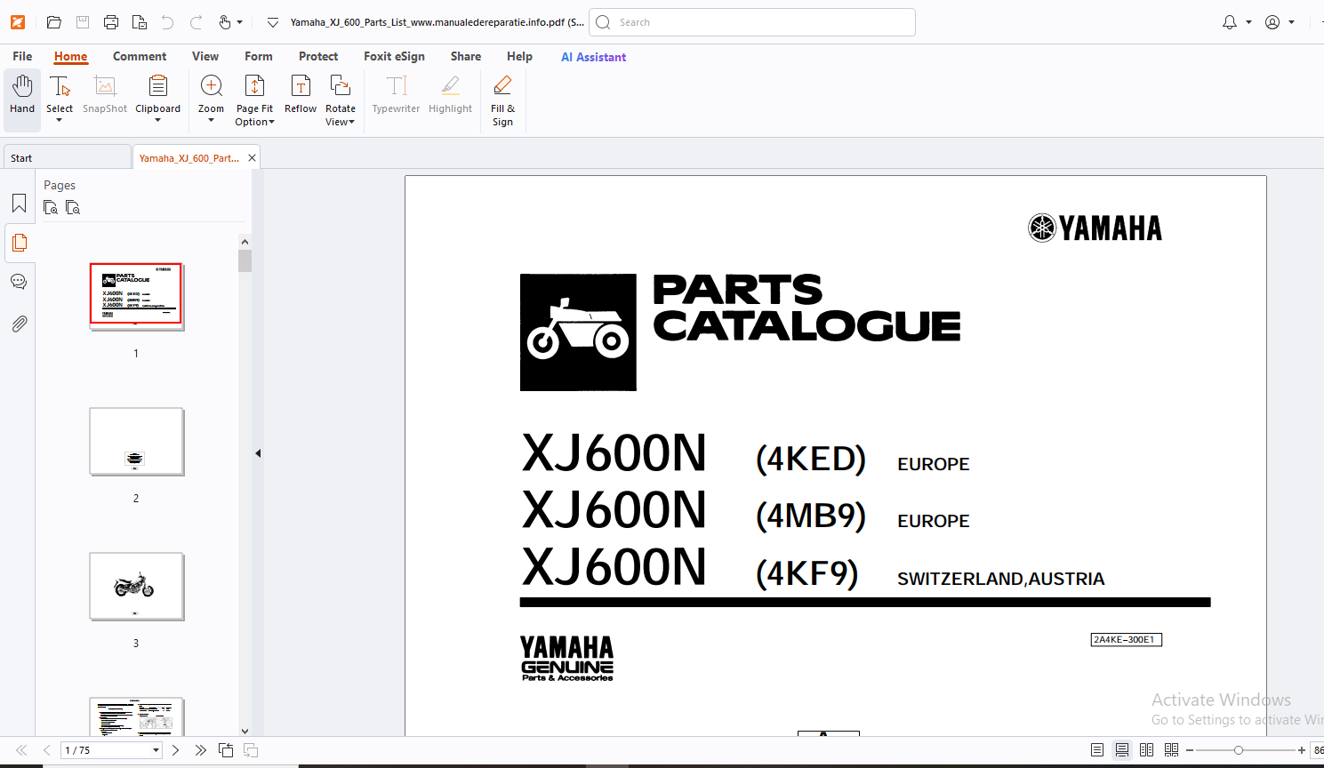Switch to single page view mode
1324x768 pixels.
click(1097, 750)
